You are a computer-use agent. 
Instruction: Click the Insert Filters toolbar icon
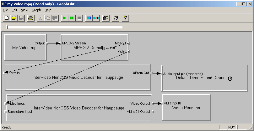pos(89,18)
